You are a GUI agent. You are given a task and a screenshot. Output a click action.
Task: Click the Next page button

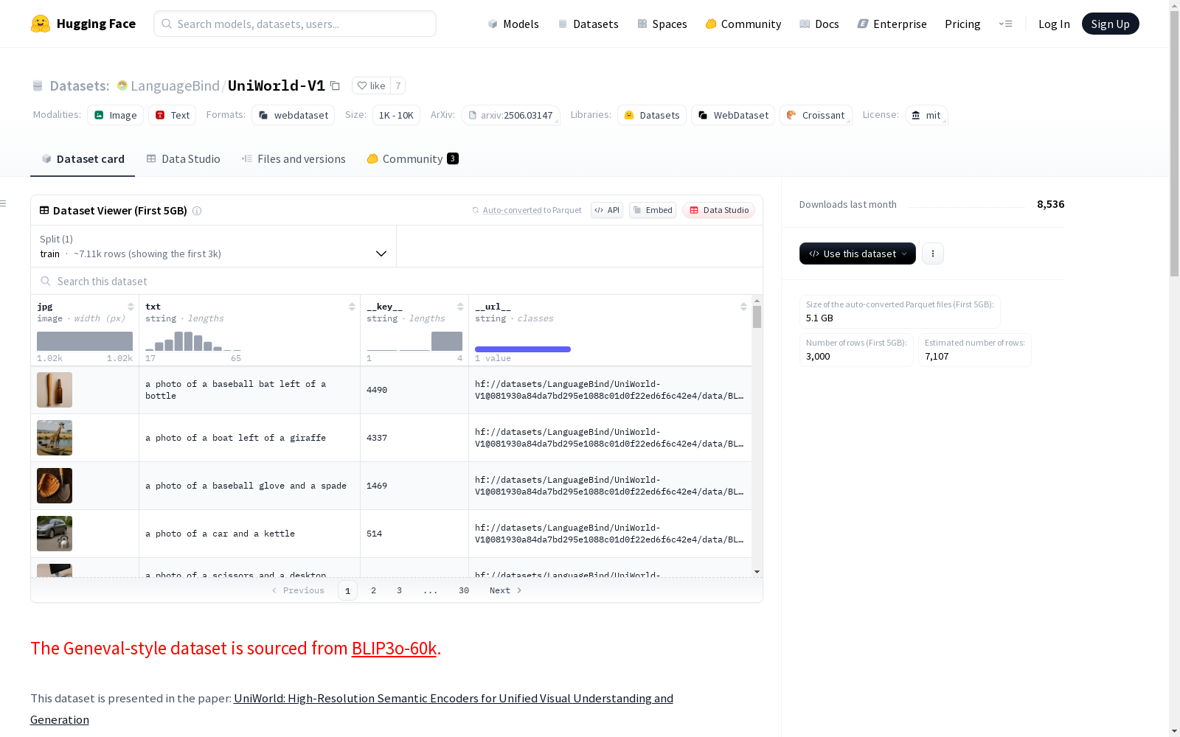coord(506,590)
